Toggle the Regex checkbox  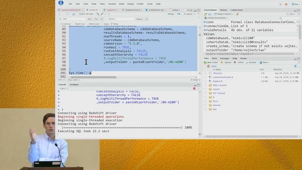102,24
